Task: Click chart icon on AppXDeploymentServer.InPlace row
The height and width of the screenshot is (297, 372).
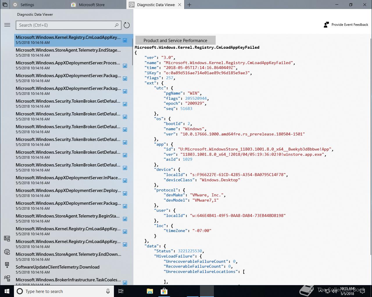Action: point(125,181)
